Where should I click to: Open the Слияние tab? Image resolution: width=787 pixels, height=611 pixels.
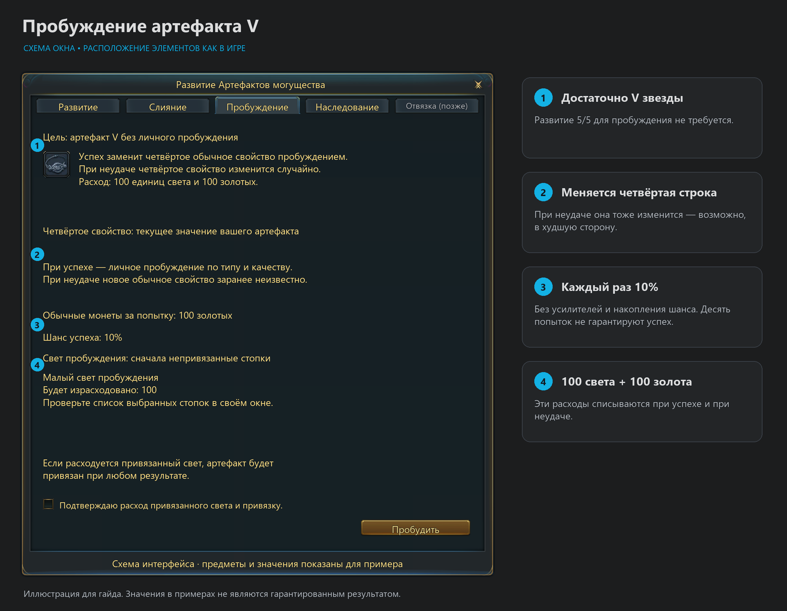point(167,107)
